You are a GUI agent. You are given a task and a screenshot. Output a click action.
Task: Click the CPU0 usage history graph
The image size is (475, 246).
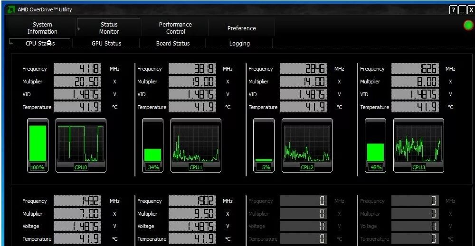[81, 144]
